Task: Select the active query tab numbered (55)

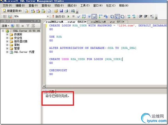Action: click(66, 22)
